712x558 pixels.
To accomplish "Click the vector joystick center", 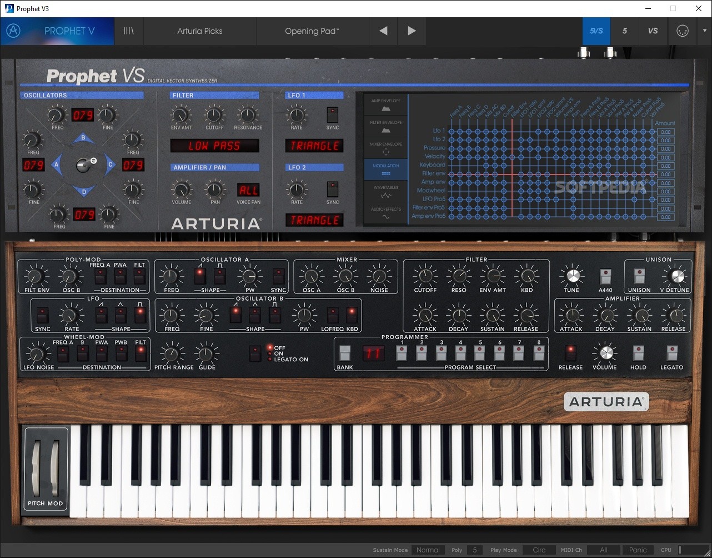I will tap(83, 165).
